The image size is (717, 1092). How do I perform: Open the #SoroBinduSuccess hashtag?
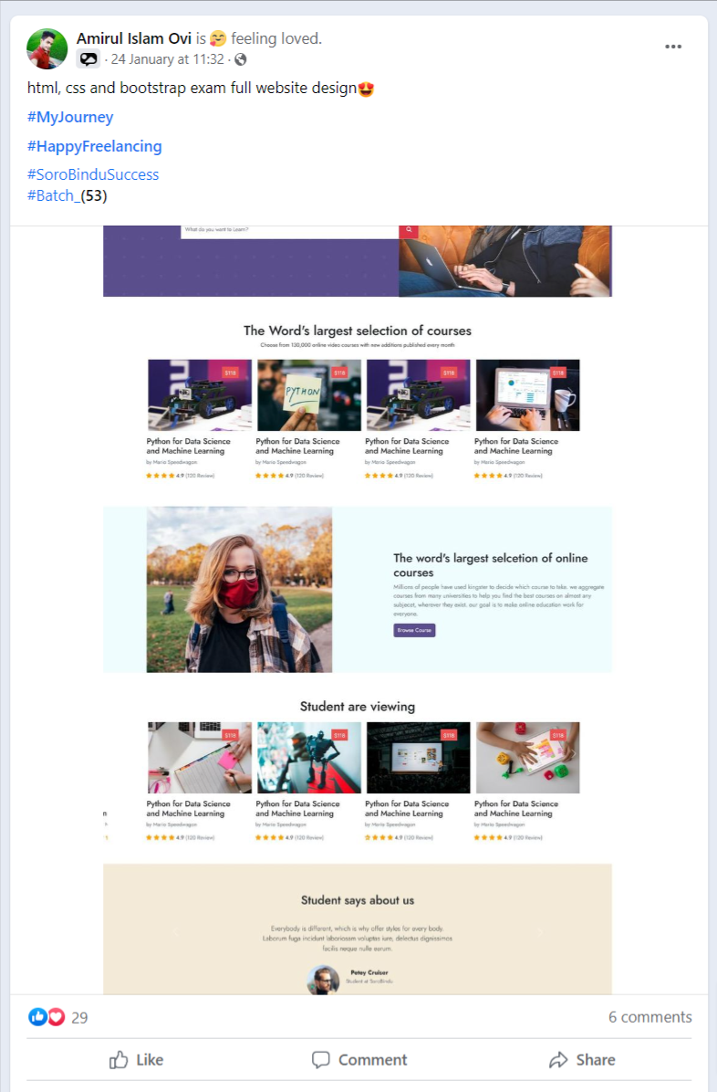coord(93,174)
